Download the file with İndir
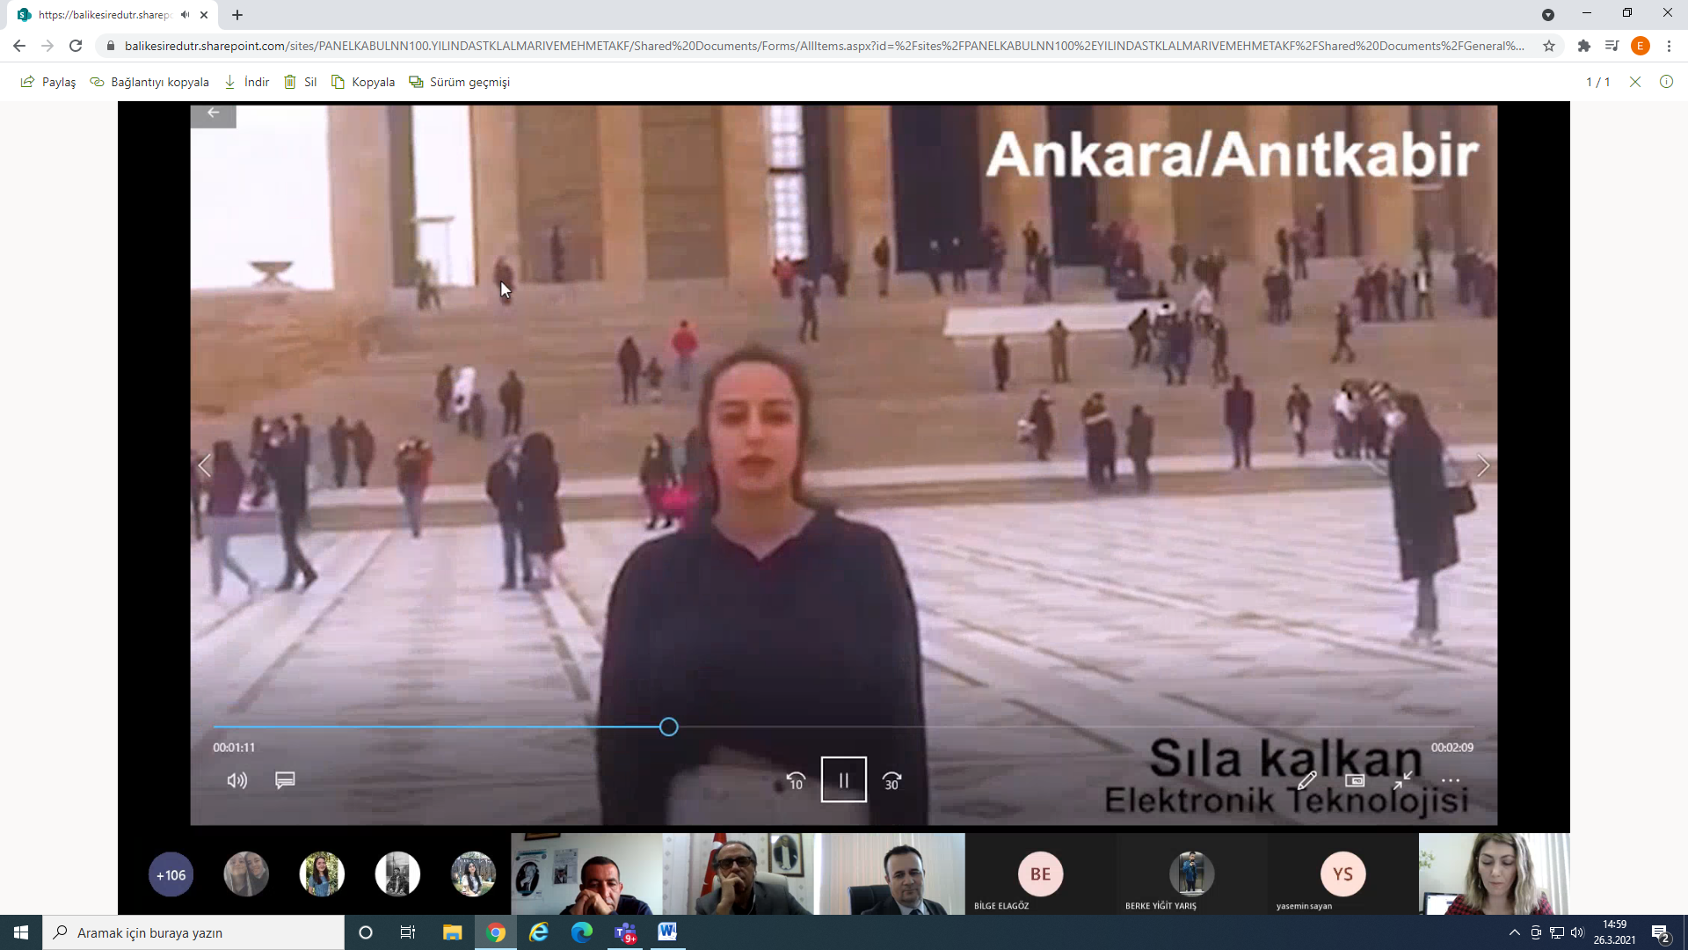 tap(246, 82)
